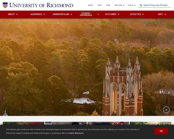Click the arrow beside Student Experience
The height and width of the screenshot is (139, 174).
tap(98, 14)
